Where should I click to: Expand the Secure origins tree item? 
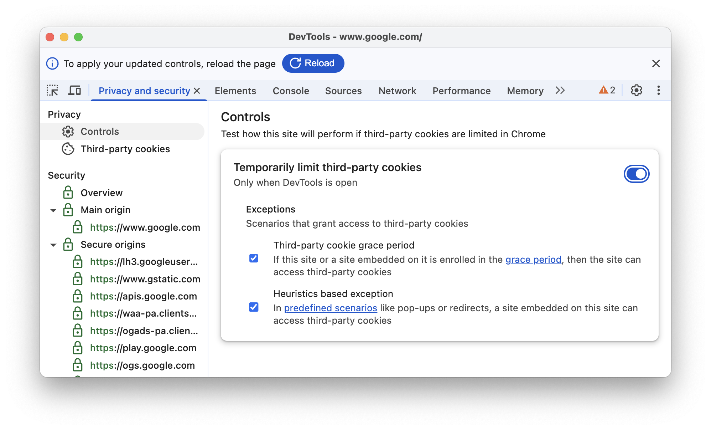[55, 245]
